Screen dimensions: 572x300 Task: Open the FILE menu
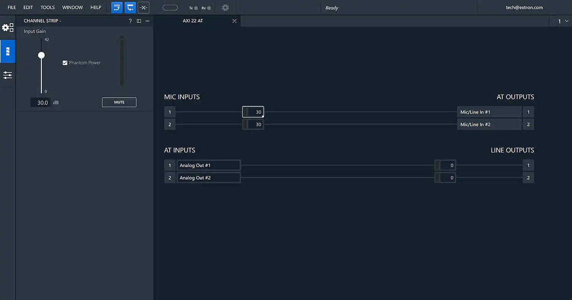pyautogui.click(x=12, y=8)
